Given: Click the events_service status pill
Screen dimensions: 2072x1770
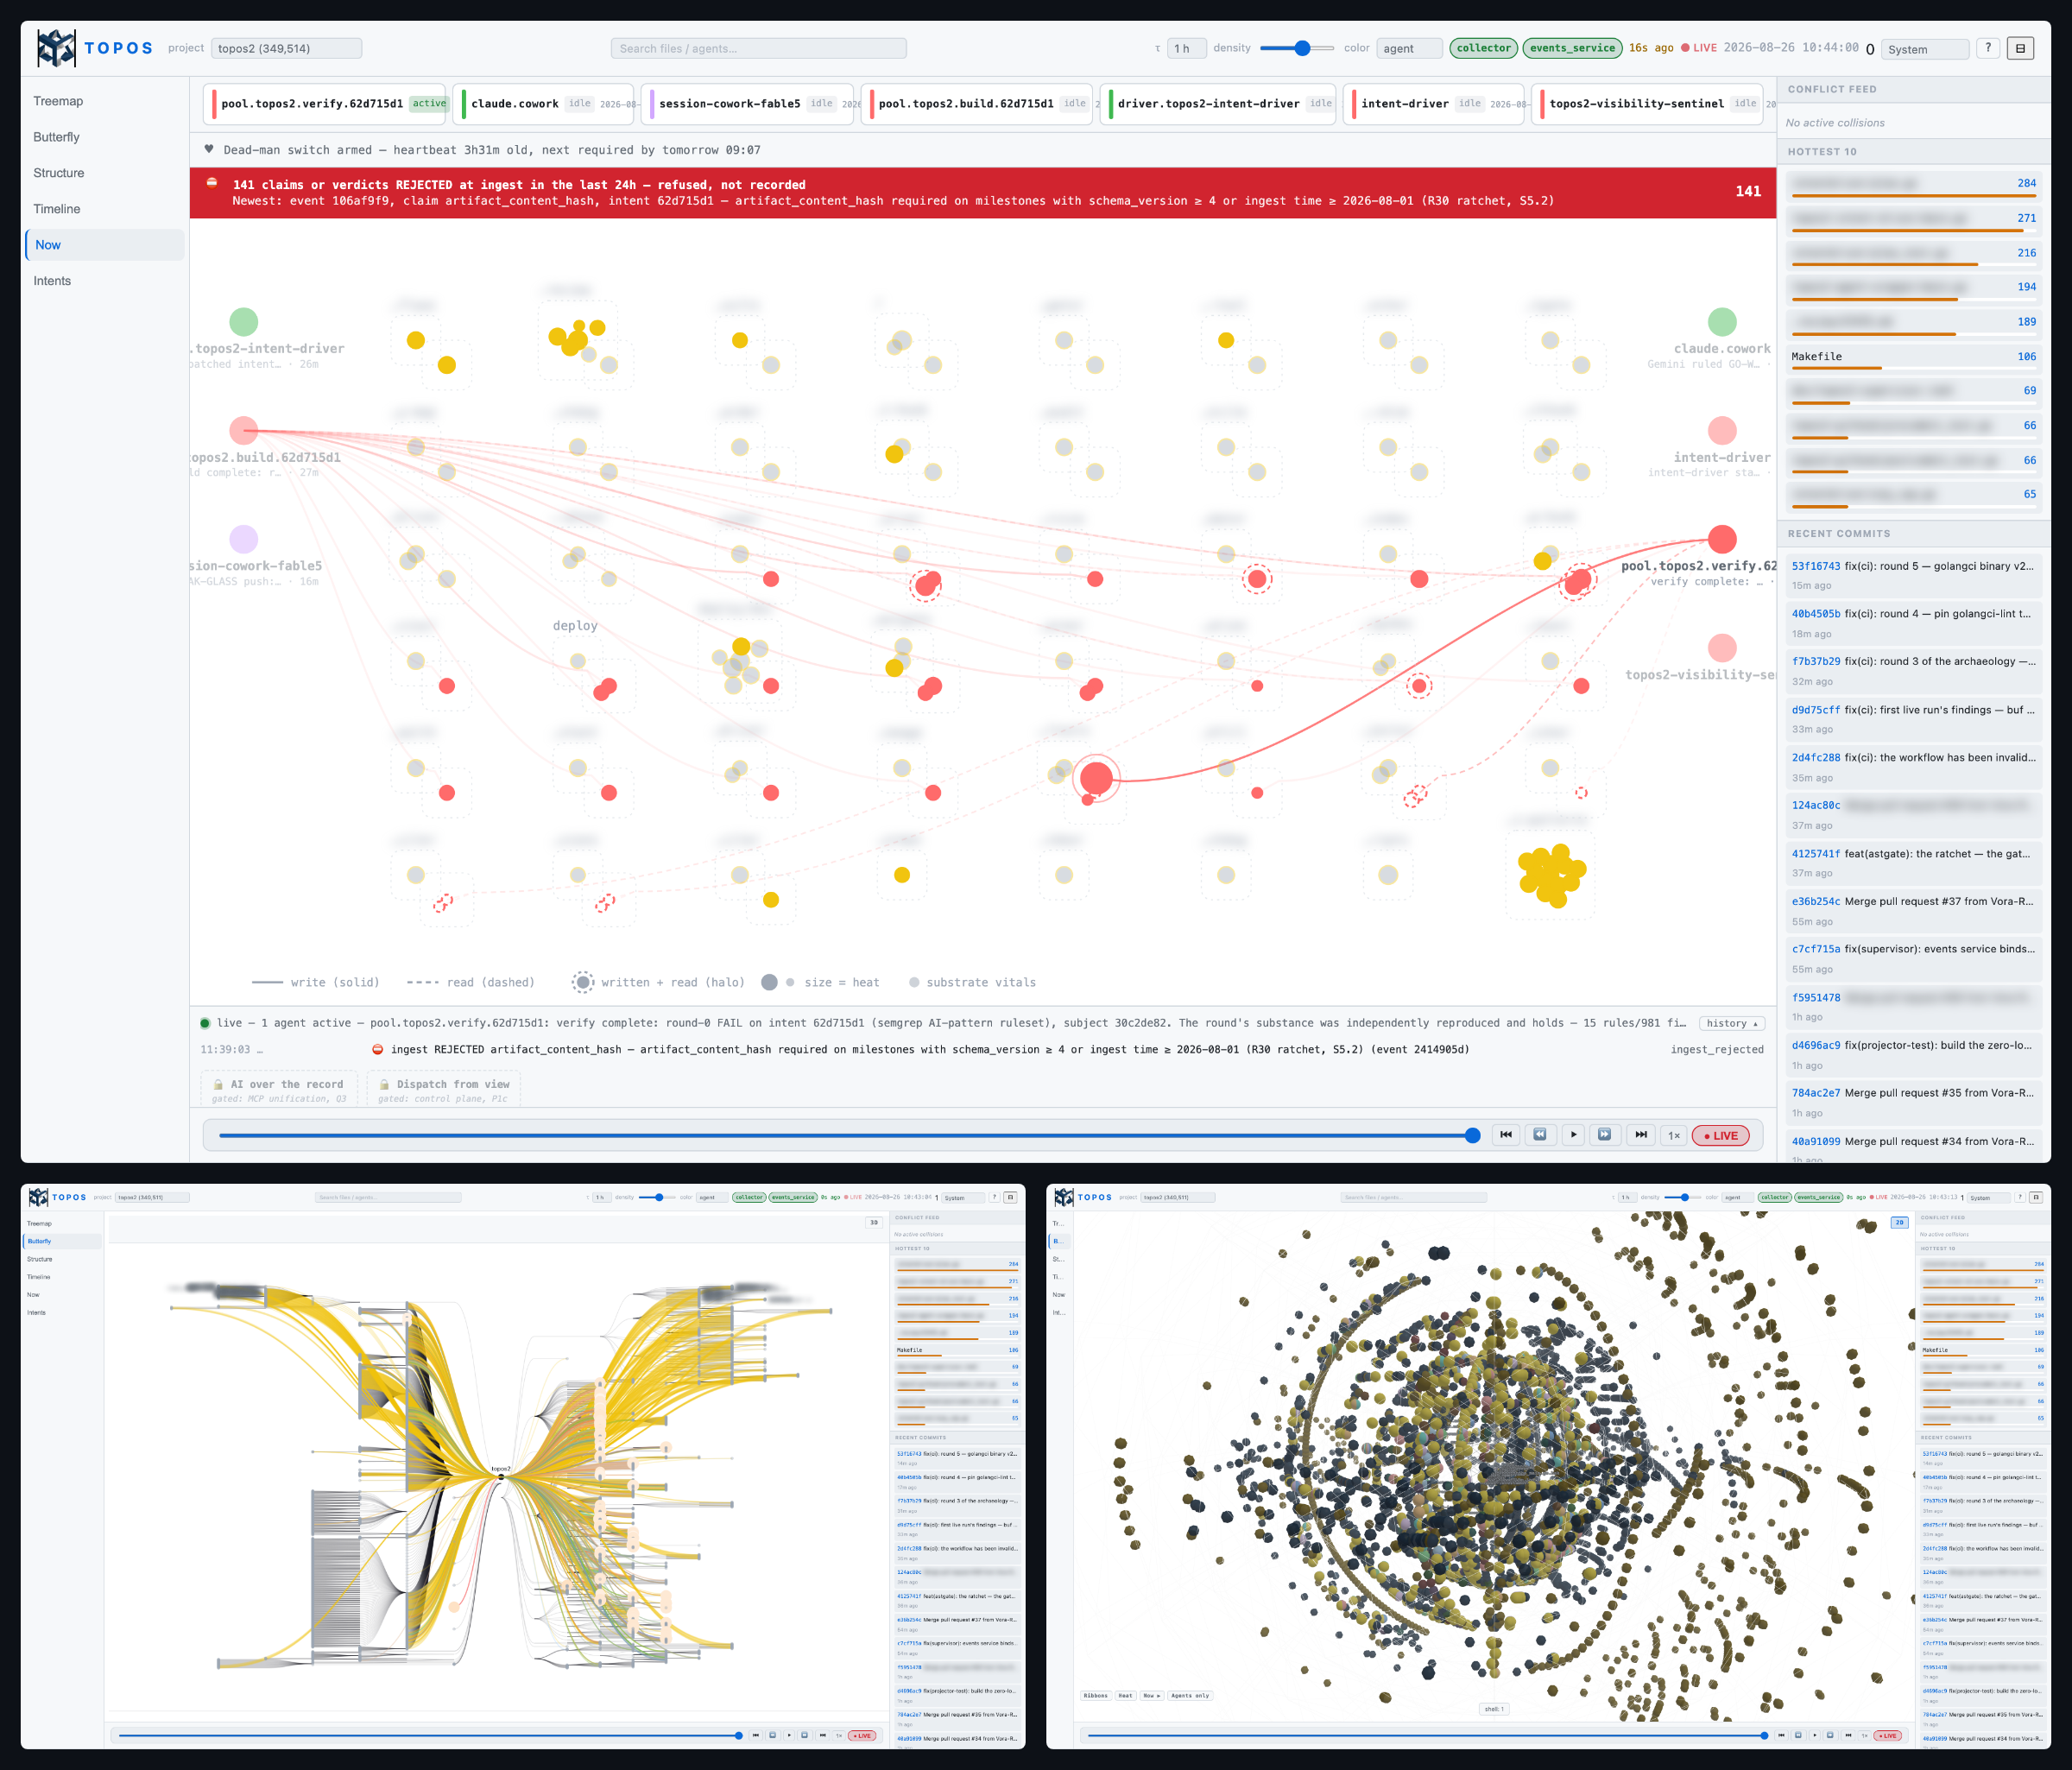Looking at the screenshot, I should (x=1572, y=48).
